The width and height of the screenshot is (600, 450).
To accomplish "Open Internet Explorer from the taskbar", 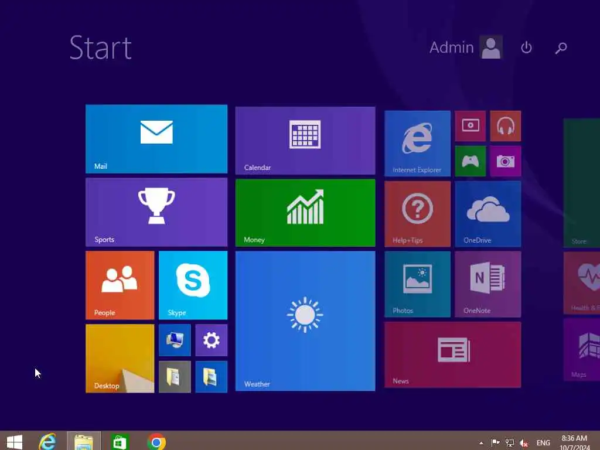I will [x=47, y=442].
